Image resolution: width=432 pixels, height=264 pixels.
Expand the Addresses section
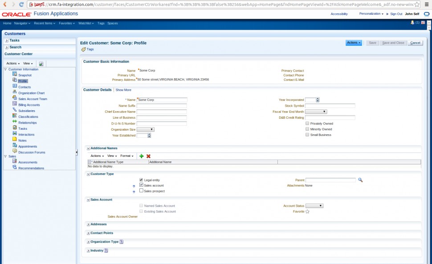88,224
